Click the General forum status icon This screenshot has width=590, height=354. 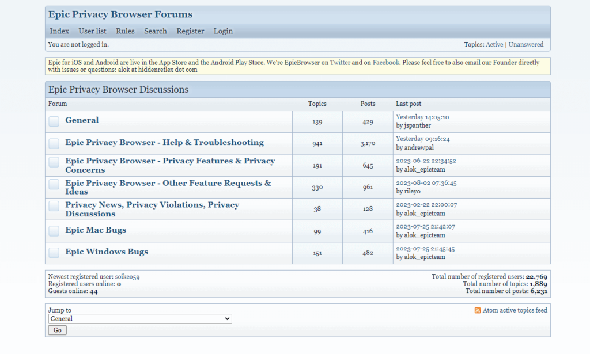coord(54,121)
